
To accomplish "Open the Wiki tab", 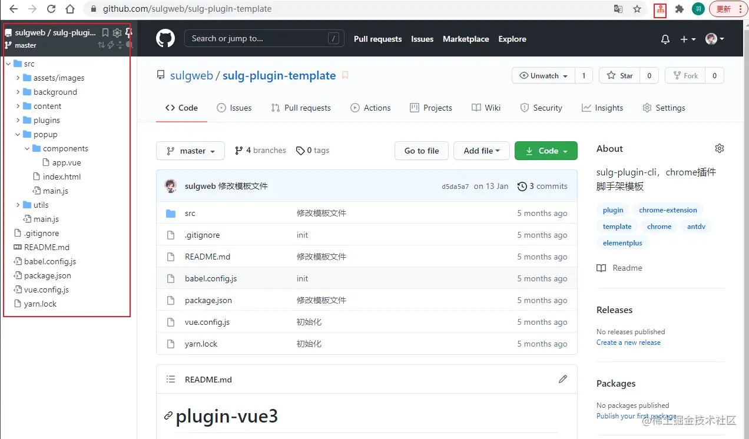I will [486, 108].
